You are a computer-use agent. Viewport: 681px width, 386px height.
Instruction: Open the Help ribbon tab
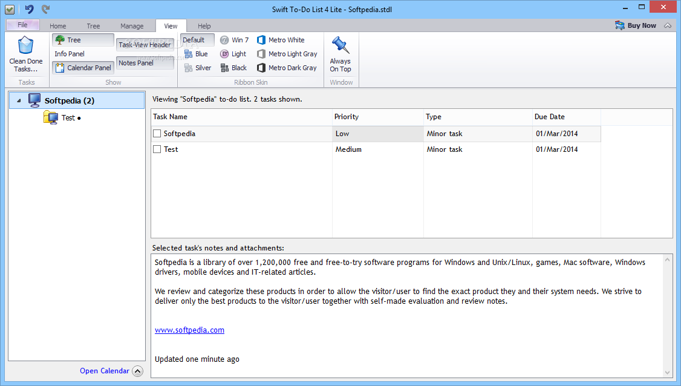tap(204, 26)
